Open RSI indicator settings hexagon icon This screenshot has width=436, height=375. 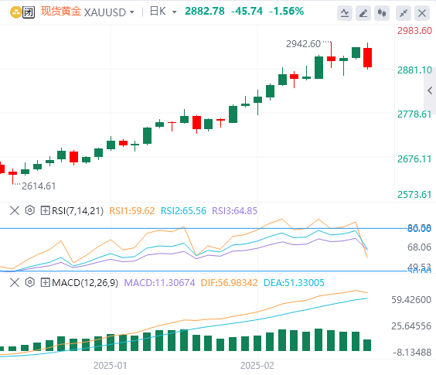[29, 210]
